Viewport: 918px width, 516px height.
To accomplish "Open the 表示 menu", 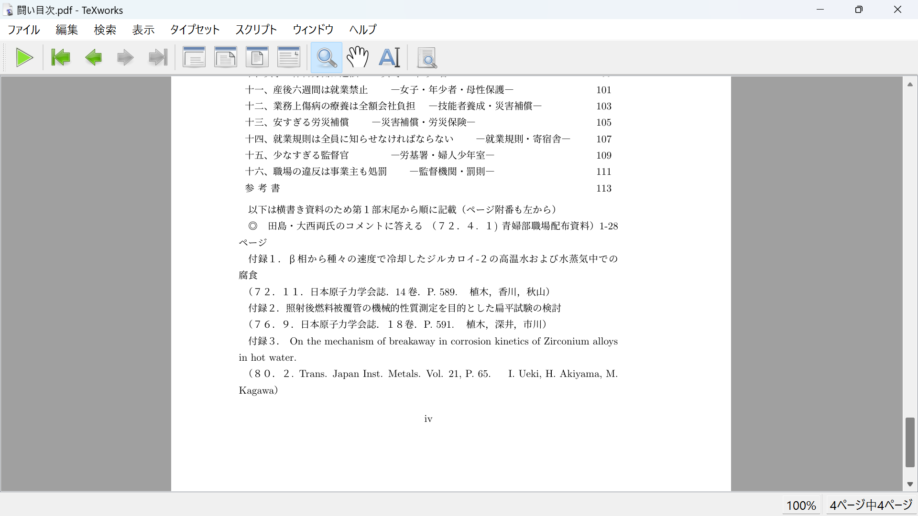I will 143,30.
